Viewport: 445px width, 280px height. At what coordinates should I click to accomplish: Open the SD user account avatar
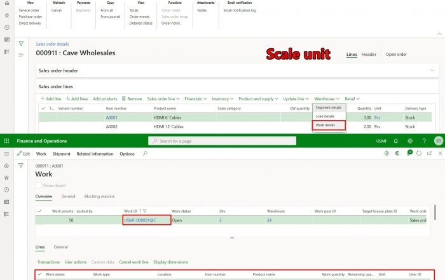click(x=439, y=141)
